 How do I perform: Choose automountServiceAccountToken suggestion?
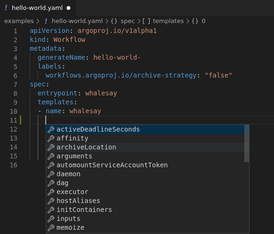tap(145, 165)
